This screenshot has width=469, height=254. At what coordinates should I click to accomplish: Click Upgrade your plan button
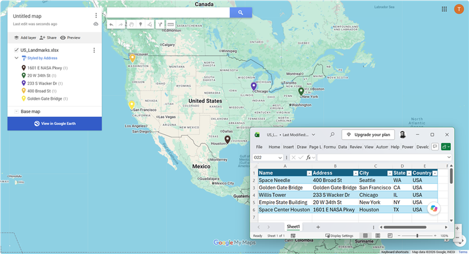coord(368,135)
